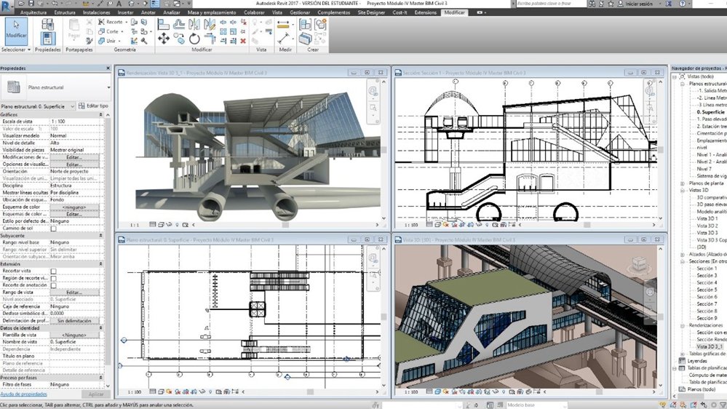Click Editar tipo button in Propiedades
This screenshot has height=409, width=727.
93,106
